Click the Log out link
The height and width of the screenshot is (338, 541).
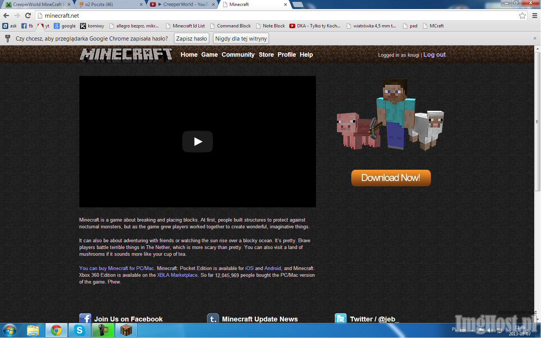[434, 54]
